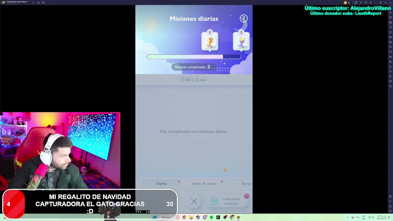Switch to the Índice de cartas tab
393x221 pixels.
click(x=204, y=184)
